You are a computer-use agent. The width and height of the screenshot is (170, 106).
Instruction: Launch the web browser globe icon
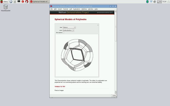click(x=11, y=2)
